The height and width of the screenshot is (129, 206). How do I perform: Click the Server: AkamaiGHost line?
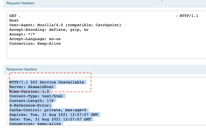pyautogui.click(x=31, y=87)
